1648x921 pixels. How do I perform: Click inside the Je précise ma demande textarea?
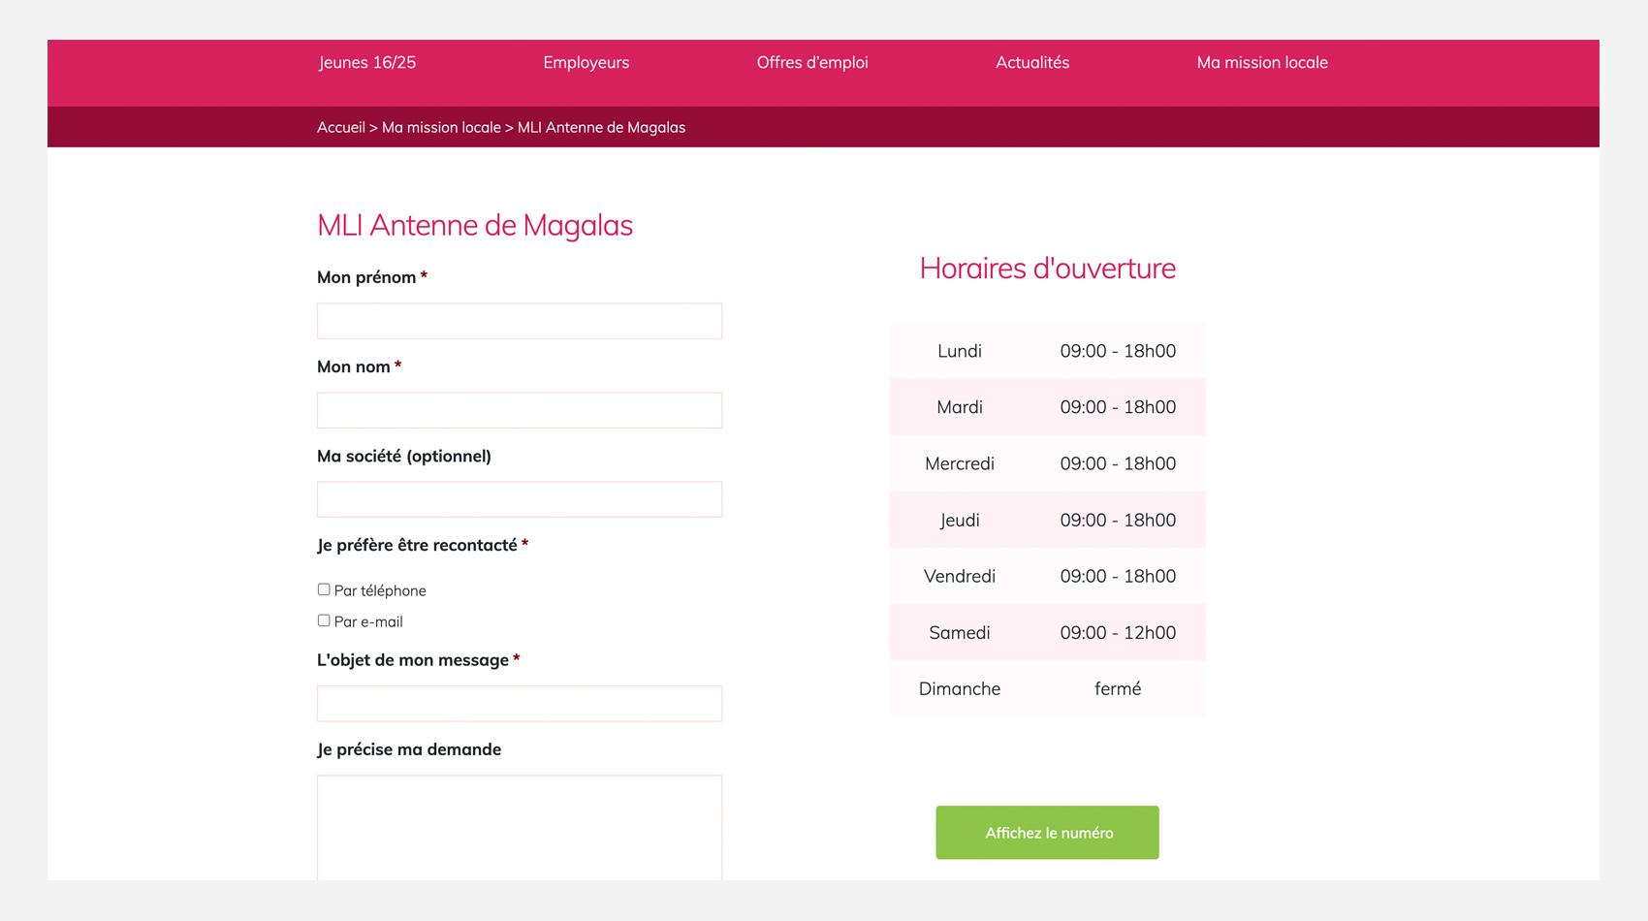click(x=519, y=826)
